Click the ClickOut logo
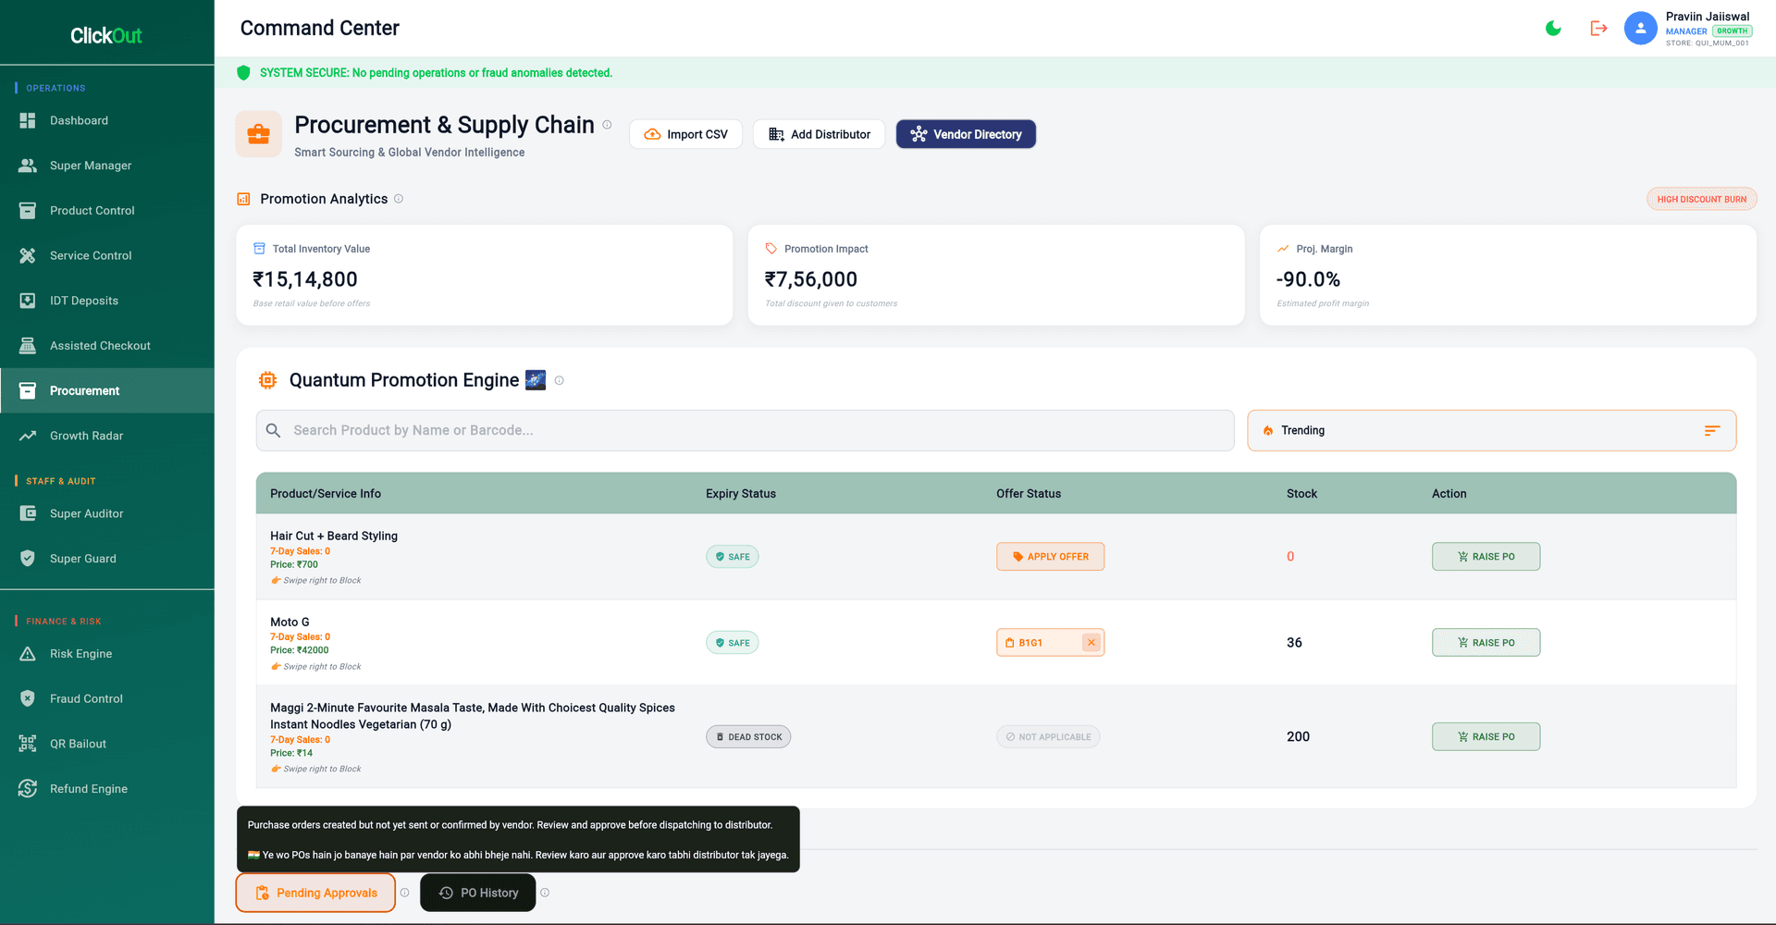This screenshot has width=1776, height=925. click(106, 36)
